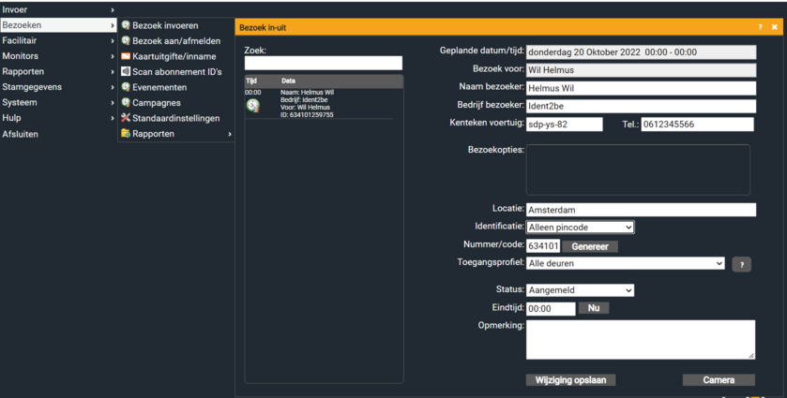Screen dimensions: 787x398
Task: Open the Invoer menu
Action: tap(58, 9)
